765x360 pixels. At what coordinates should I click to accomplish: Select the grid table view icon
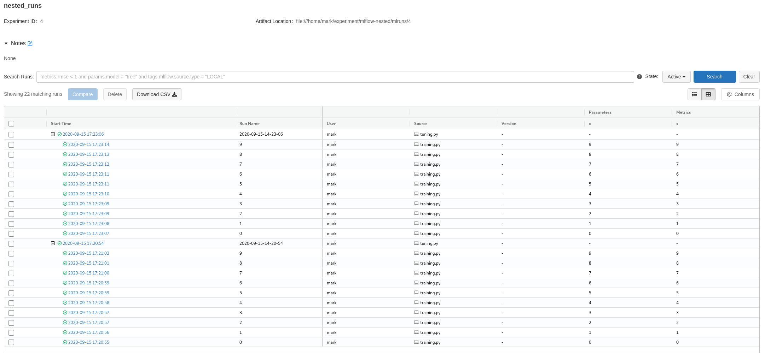(x=708, y=94)
